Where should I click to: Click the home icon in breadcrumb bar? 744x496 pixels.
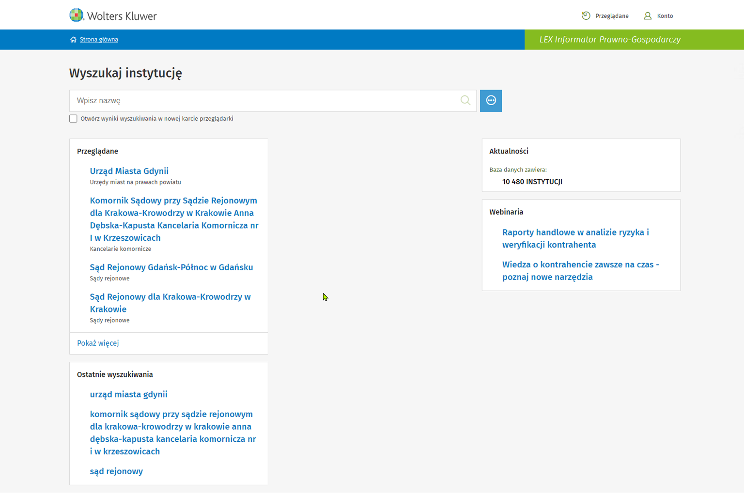[x=73, y=40]
